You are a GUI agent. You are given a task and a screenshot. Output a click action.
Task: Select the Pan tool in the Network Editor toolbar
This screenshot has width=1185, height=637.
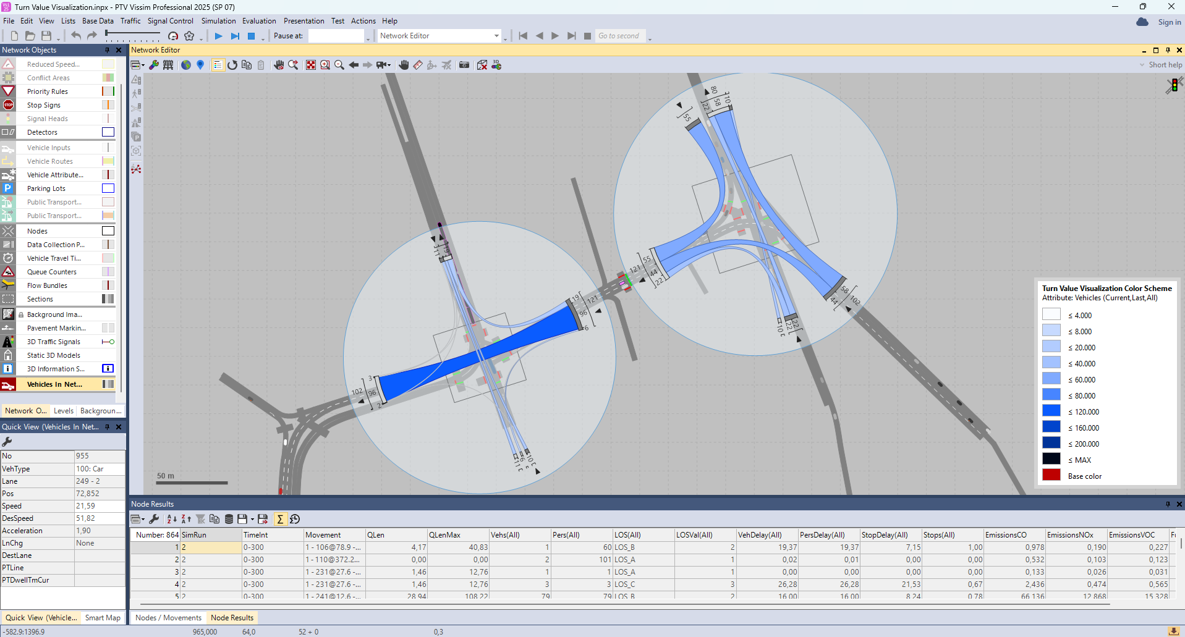click(404, 64)
